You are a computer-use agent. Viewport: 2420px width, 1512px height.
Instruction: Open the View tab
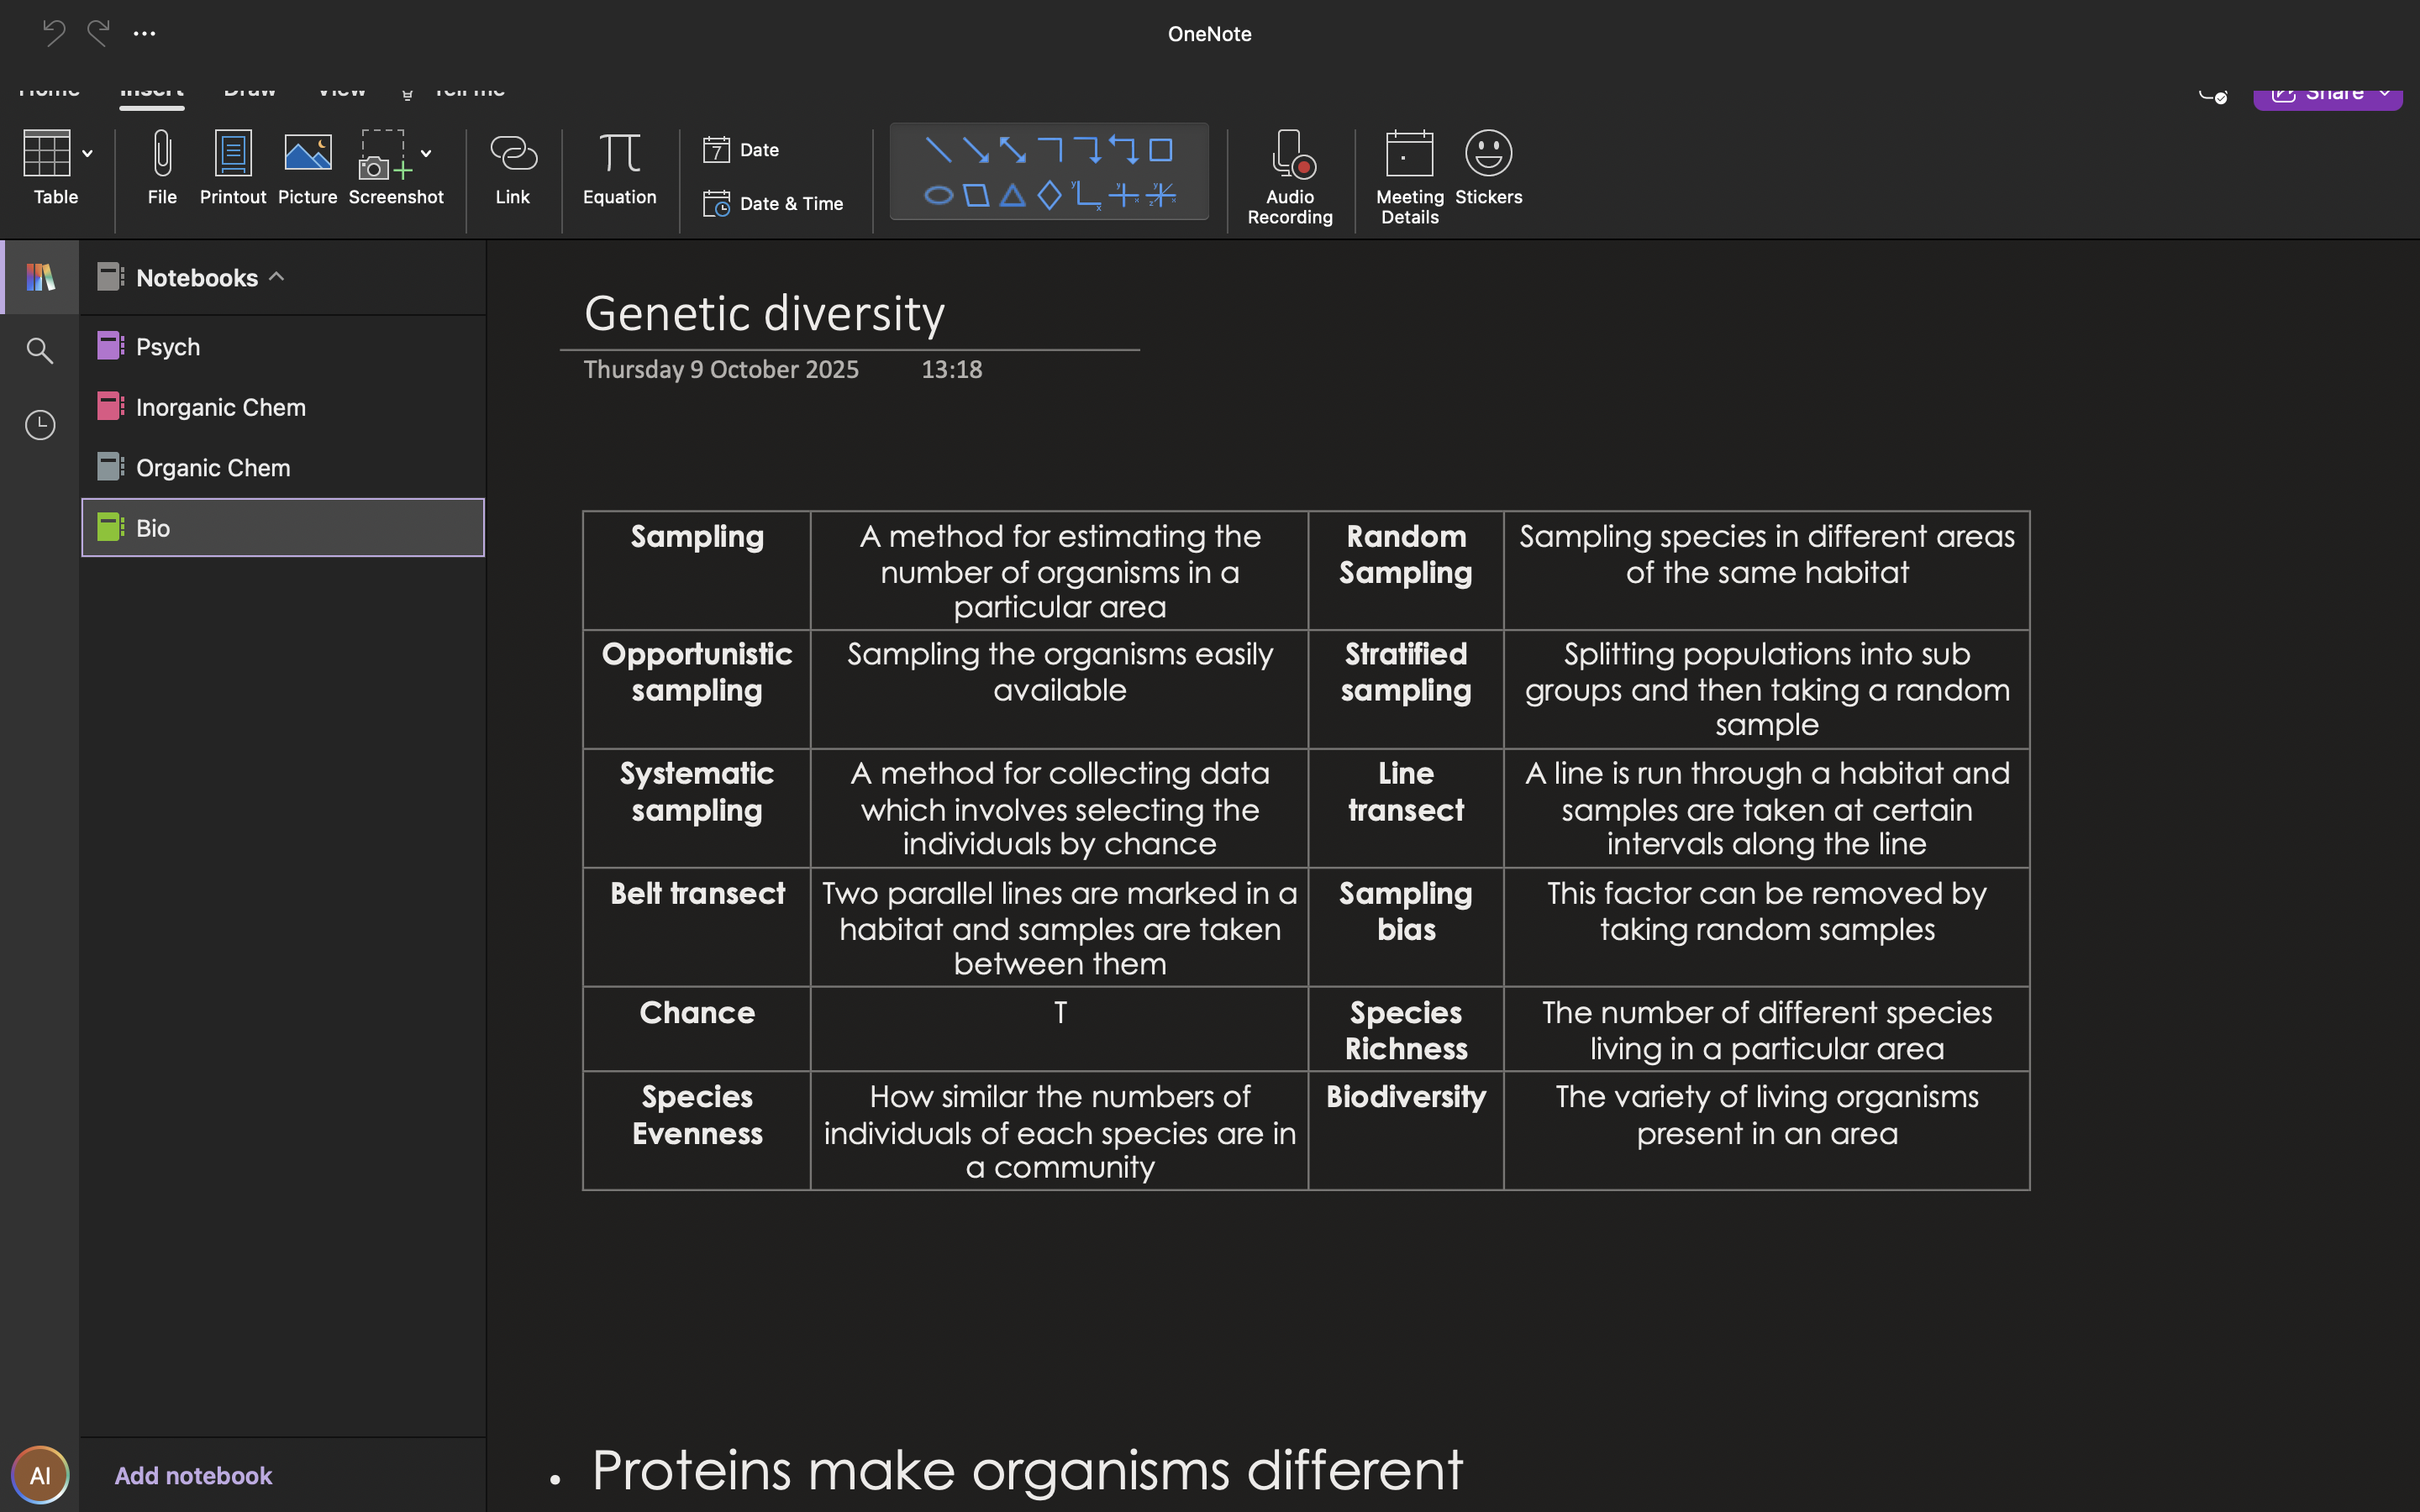[x=341, y=91]
